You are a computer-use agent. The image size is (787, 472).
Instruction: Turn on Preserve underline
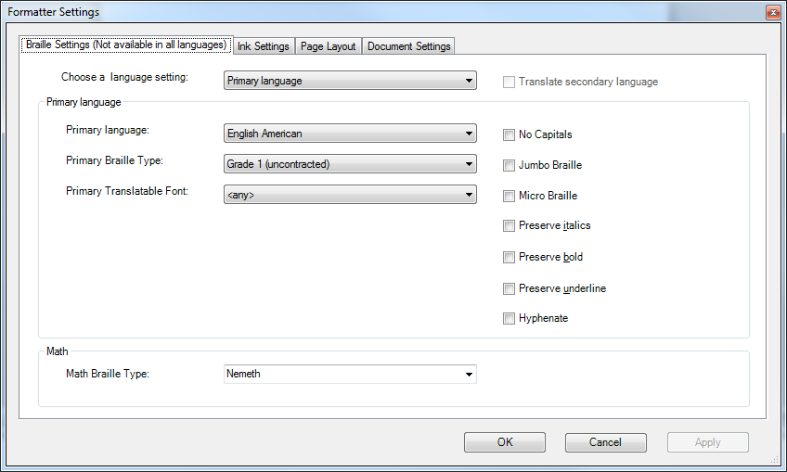pos(509,288)
